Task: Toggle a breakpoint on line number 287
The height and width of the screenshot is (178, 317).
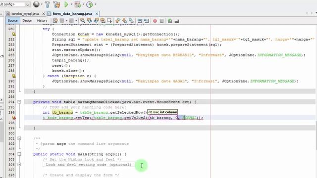Action: tap(11, 65)
